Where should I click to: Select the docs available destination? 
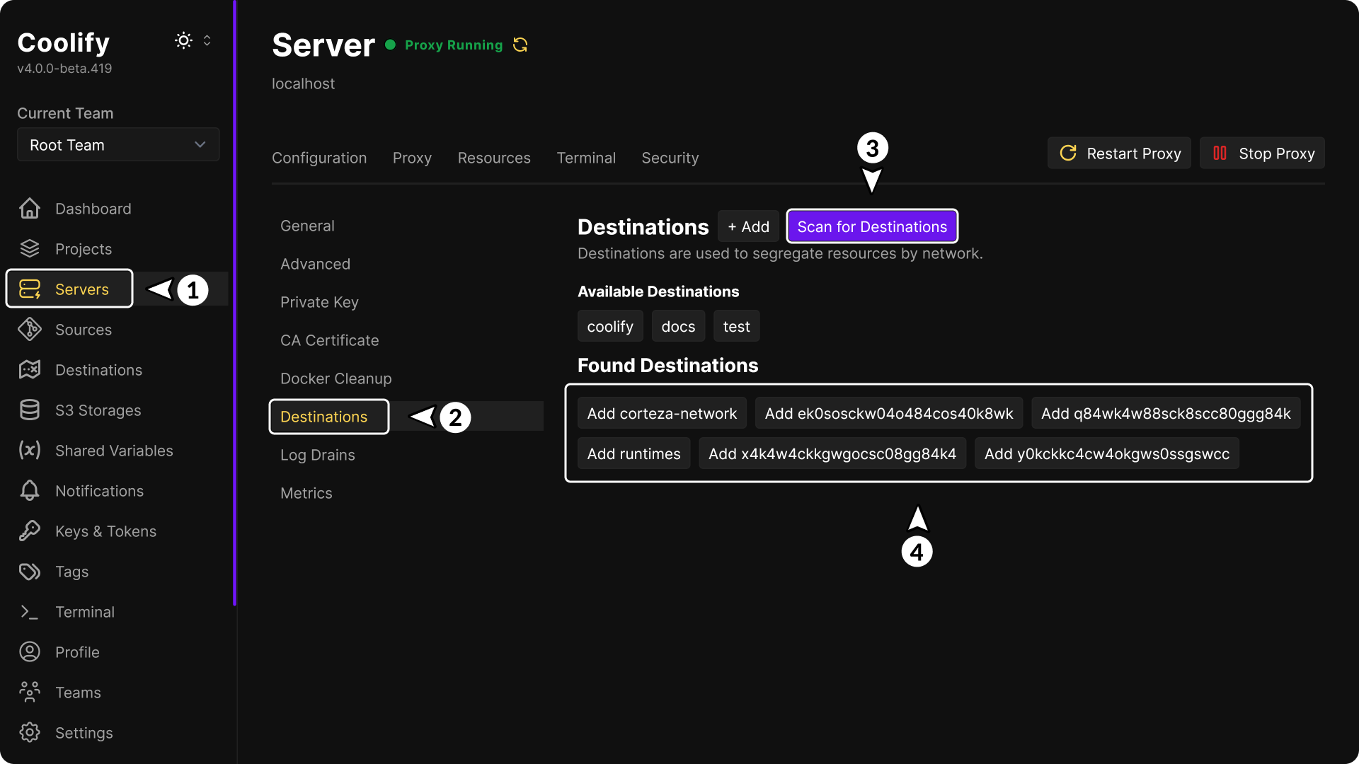(677, 327)
